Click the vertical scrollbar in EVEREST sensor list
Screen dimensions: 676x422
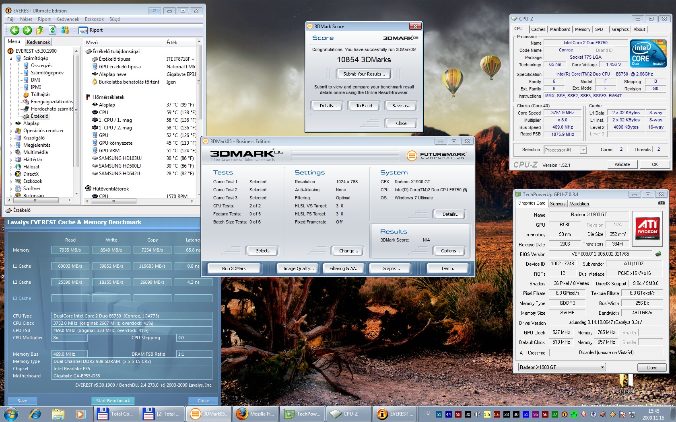coord(198,119)
